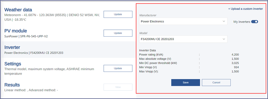Click the Linear method results text
This screenshot has width=268, height=99.
(31, 90)
